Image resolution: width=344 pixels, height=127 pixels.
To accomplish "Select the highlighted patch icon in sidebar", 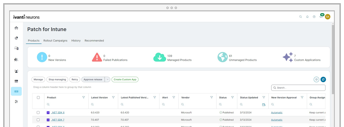I will [x=16, y=91].
